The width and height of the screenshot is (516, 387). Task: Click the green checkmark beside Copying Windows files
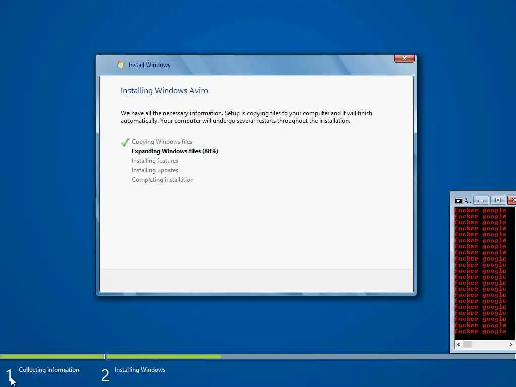(125, 142)
